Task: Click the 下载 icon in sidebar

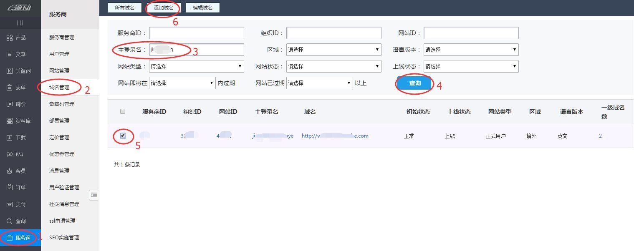Action: click(10, 138)
